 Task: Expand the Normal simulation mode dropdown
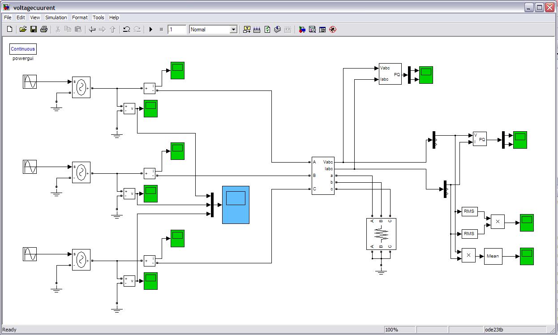point(233,30)
